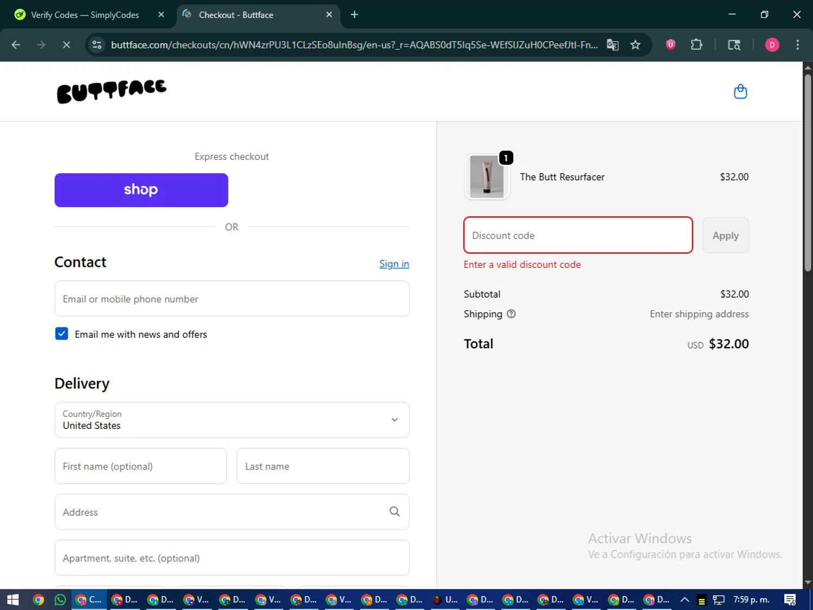Click the Sign in link
Viewport: 813px width, 610px height.
tap(394, 264)
